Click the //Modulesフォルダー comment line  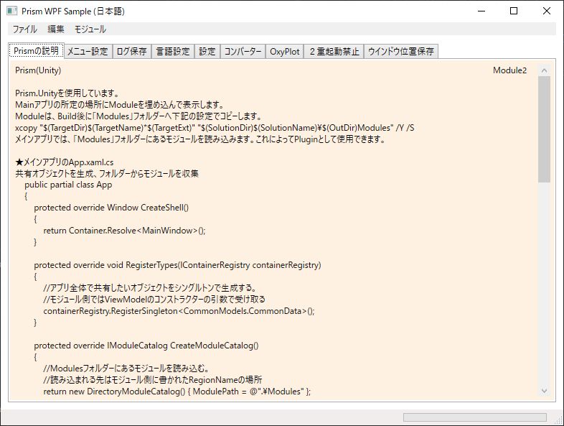click(126, 369)
